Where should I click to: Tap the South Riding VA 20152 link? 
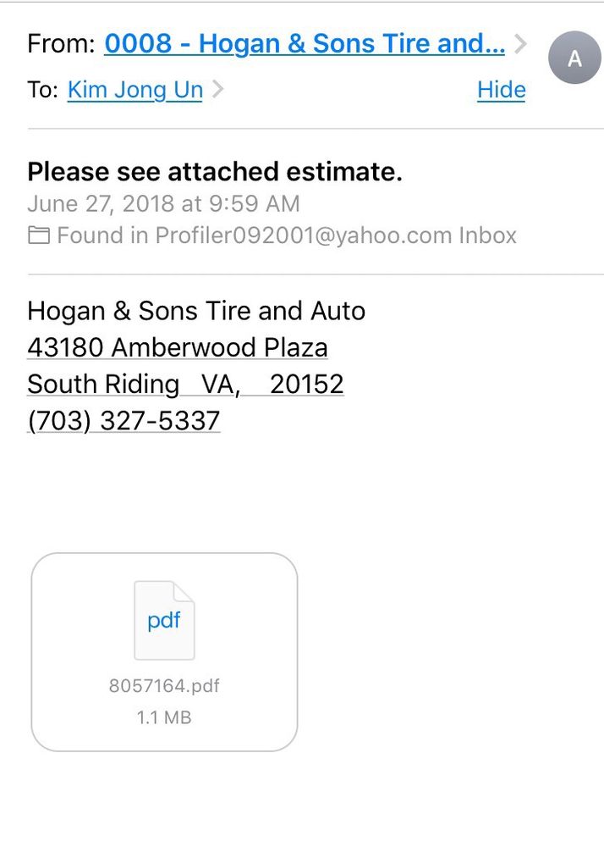click(x=185, y=385)
